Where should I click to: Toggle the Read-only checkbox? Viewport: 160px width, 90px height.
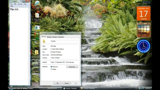coord(51,67)
